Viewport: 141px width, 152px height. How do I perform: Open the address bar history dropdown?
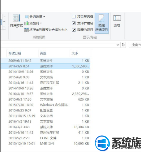pyautogui.click(x=118, y=45)
